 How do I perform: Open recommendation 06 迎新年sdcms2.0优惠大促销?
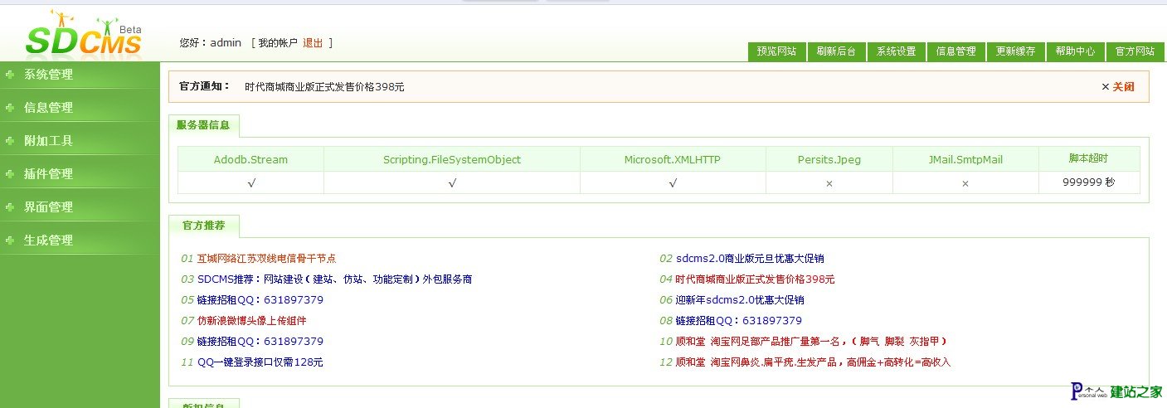click(740, 300)
